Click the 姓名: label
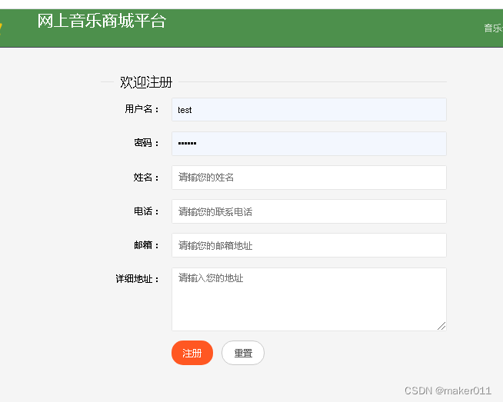Image resolution: width=503 pixels, height=402 pixels. pos(146,178)
